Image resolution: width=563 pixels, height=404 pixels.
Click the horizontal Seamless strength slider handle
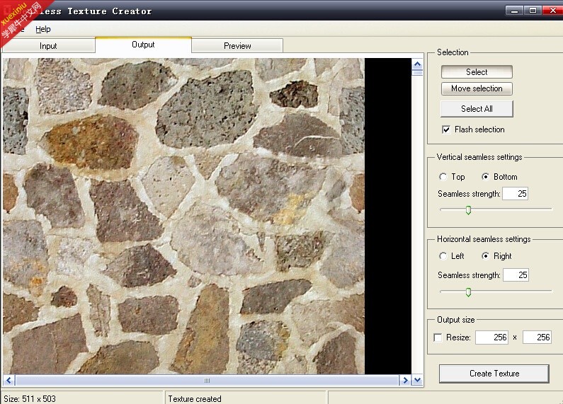pos(468,292)
